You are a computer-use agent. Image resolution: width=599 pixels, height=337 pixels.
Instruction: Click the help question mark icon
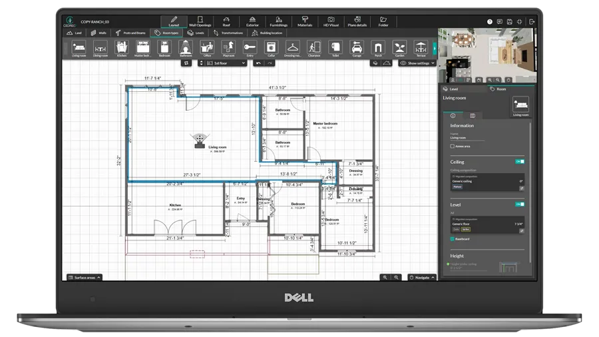click(x=489, y=22)
